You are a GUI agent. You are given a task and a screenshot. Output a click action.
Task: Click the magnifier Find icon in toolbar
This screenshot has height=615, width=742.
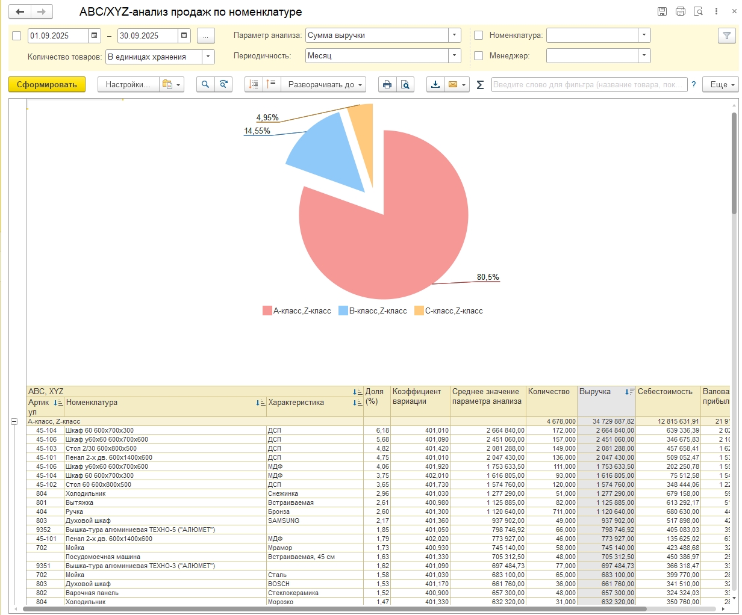(x=205, y=85)
